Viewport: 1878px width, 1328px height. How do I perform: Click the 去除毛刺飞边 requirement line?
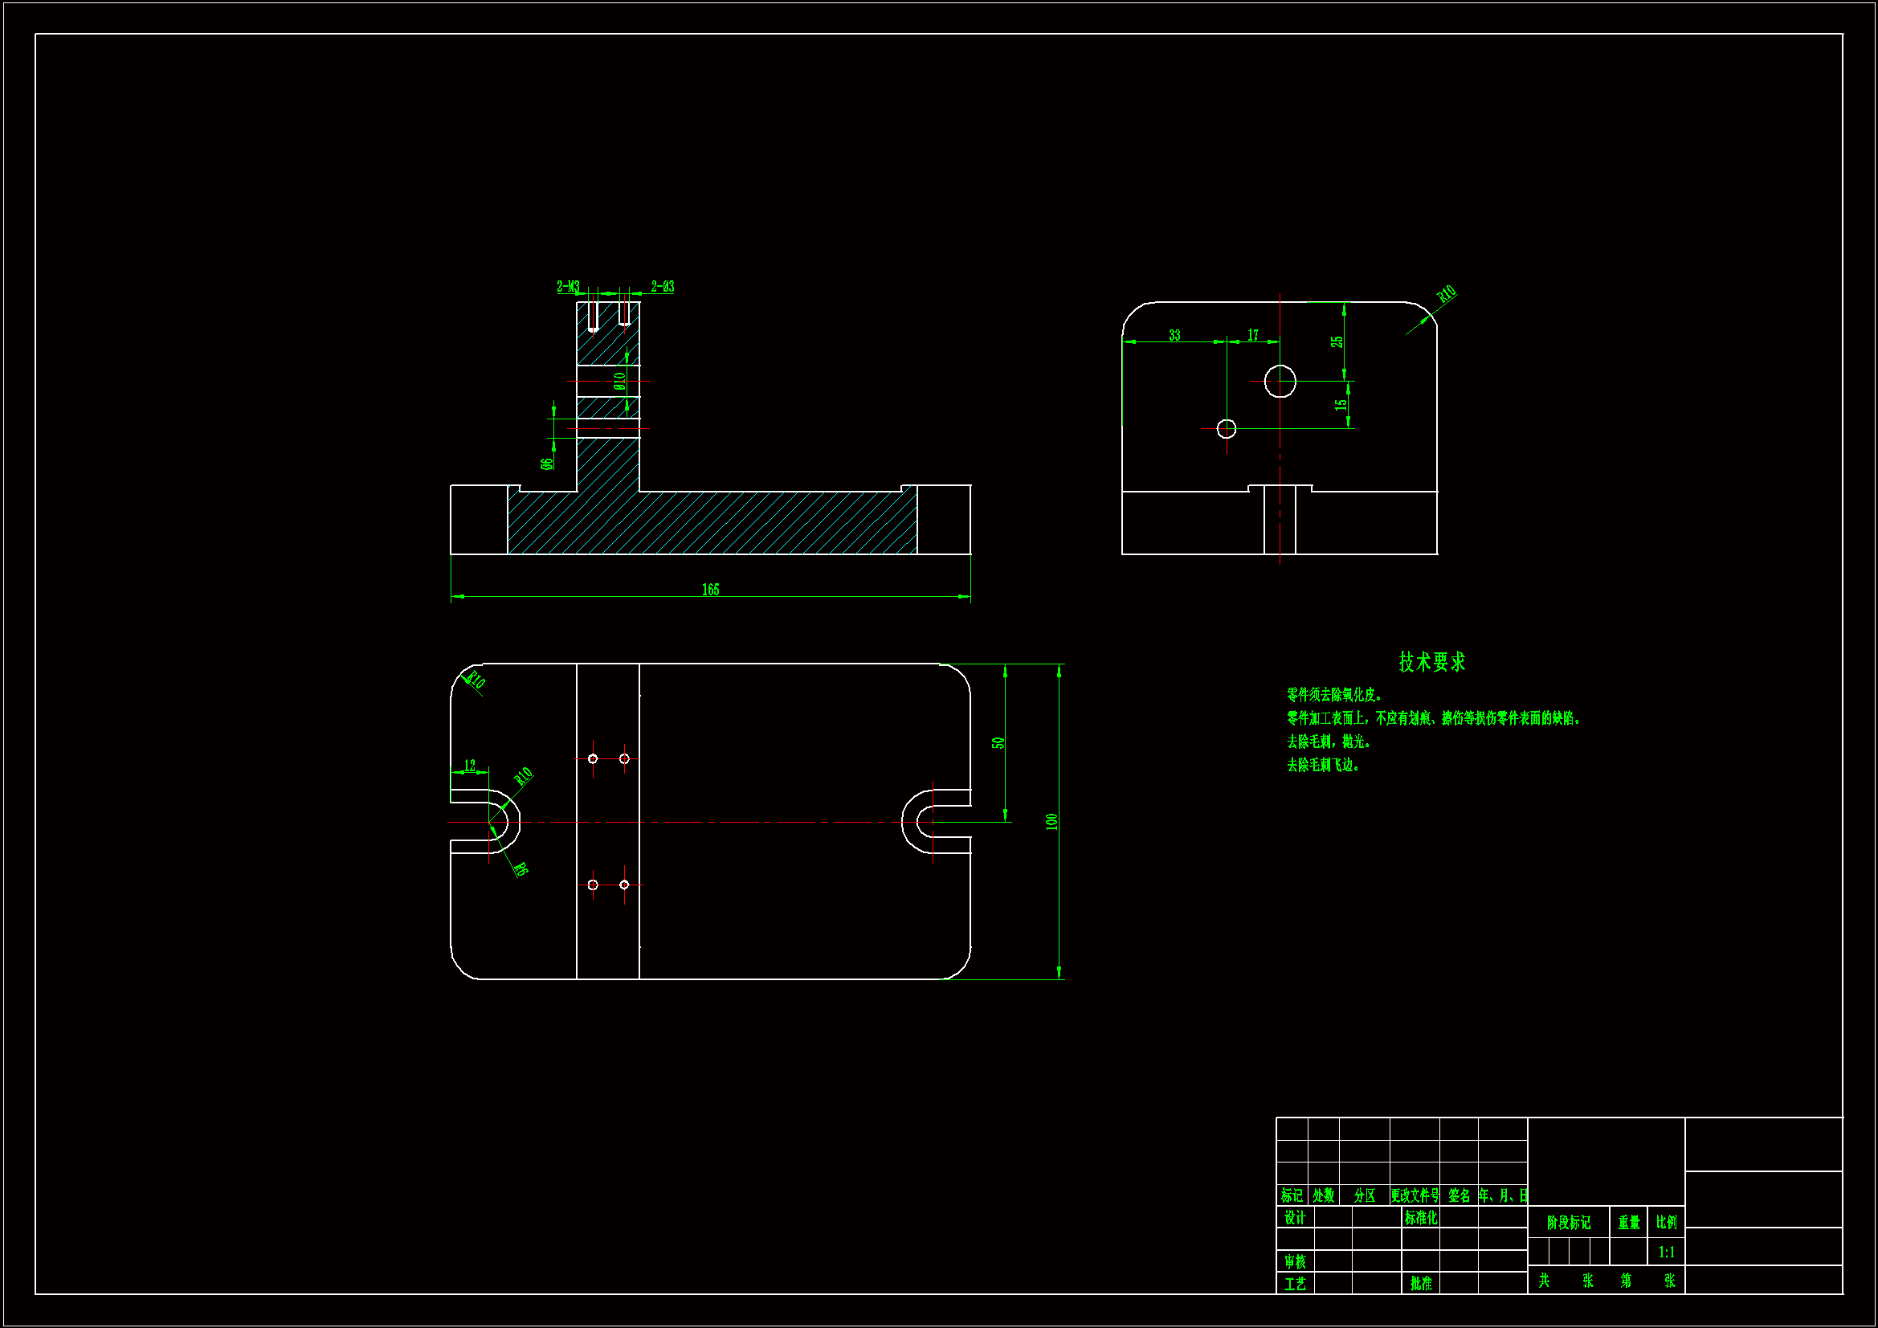(1323, 765)
